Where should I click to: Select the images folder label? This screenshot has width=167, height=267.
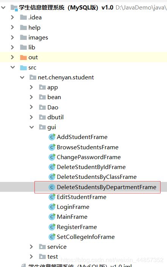(38, 38)
